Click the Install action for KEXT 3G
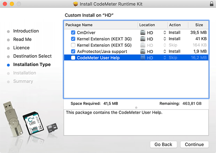Screen dimensions: 216x153 [175, 39]
